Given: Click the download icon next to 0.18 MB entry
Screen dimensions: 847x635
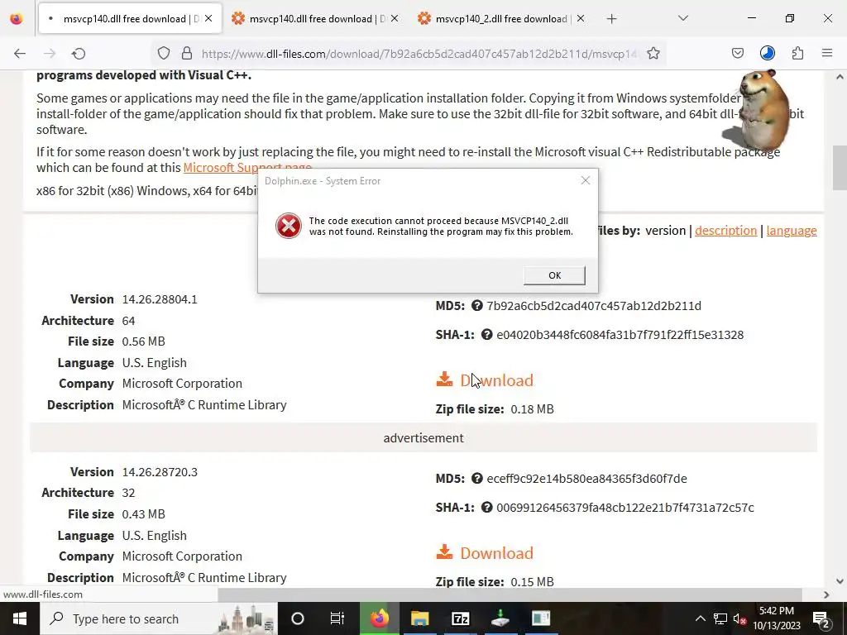Looking at the screenshot, I should (444, 379).
